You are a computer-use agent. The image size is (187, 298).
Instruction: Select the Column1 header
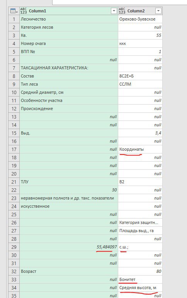pos(69,11)
